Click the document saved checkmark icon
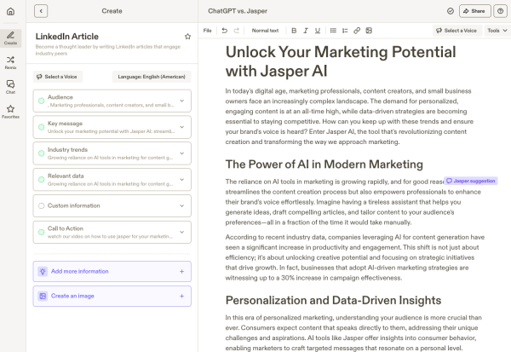 click(x=451, y=11)
